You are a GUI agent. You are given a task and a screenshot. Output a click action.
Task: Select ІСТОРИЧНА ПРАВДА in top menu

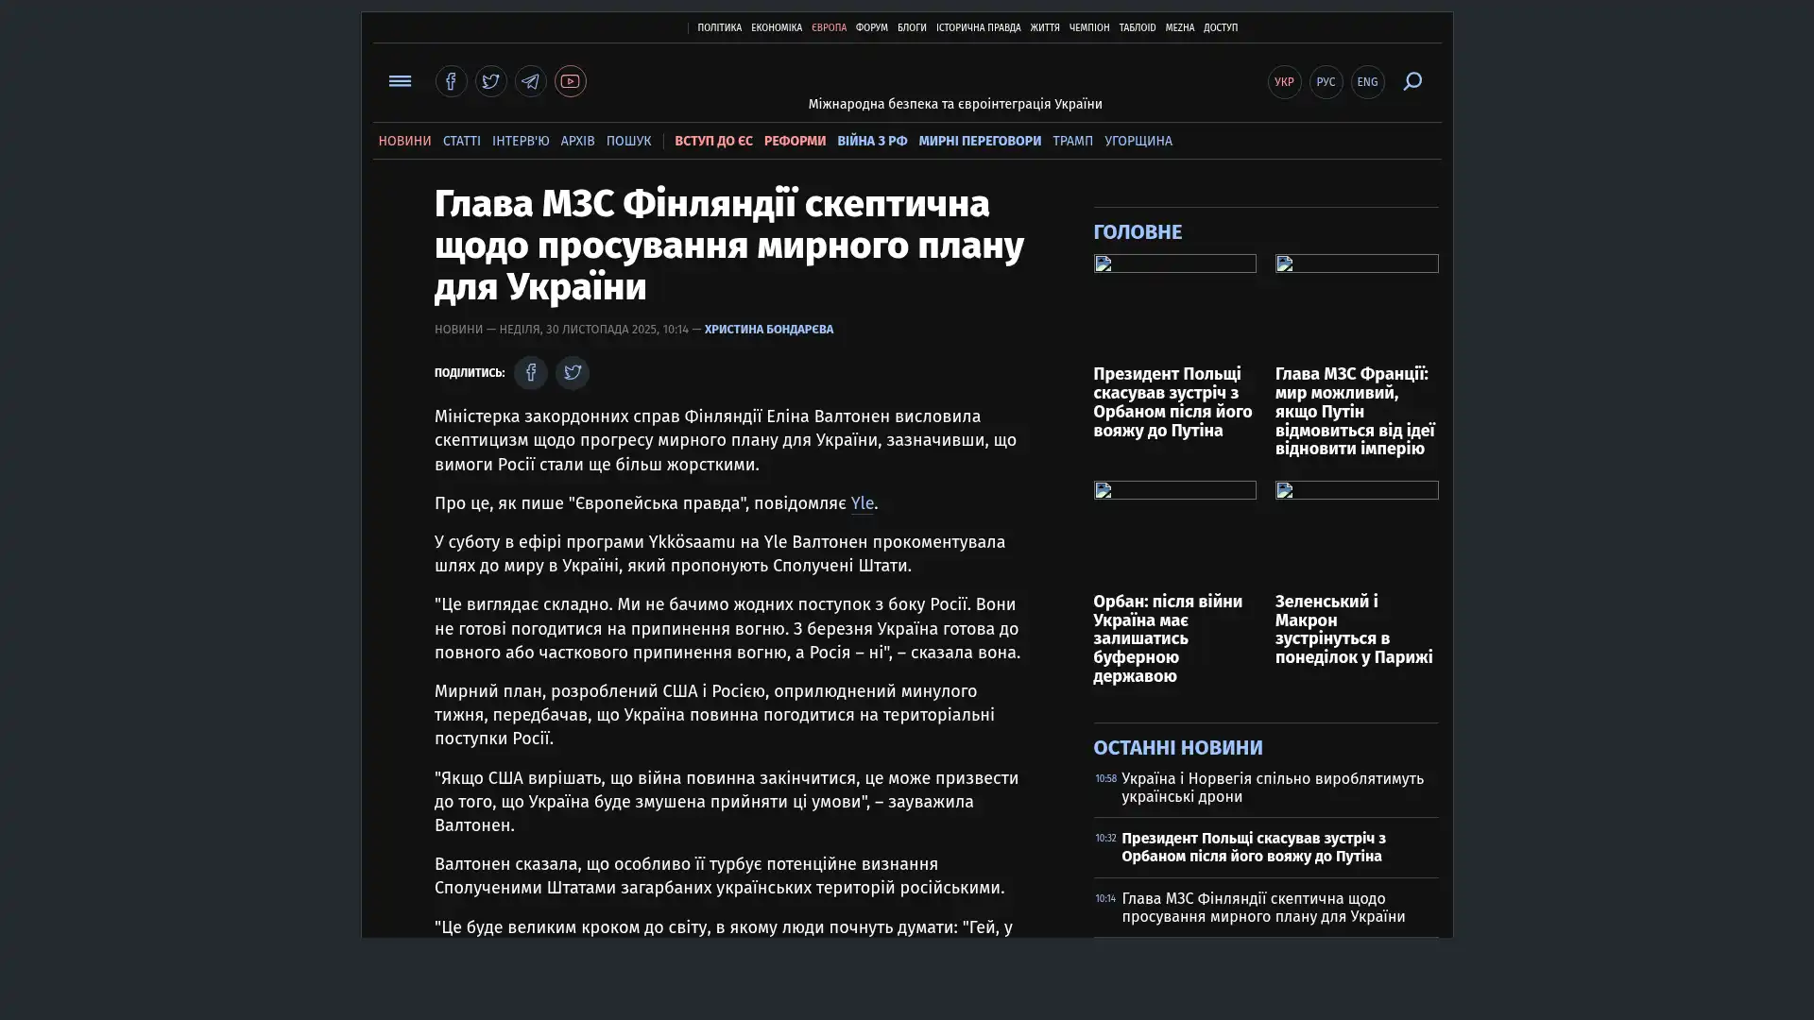click(978, 28)
